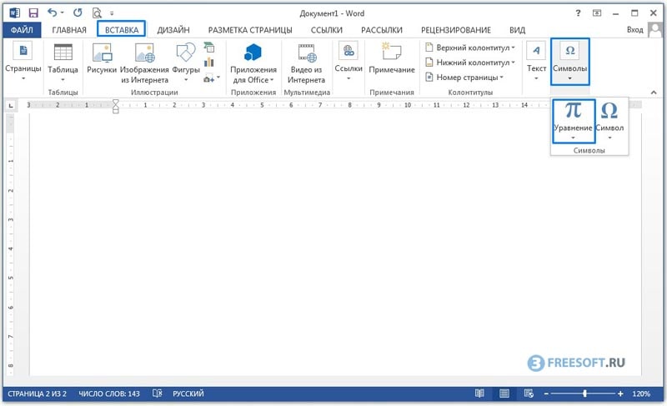The width and height of the screenshot is (667, 406).
Task: Open print preview from the quick access toolbar
Action: [97, 13]
